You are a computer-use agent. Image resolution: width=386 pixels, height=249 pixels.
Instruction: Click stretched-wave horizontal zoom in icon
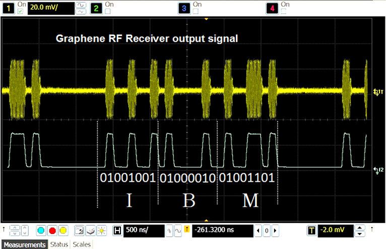pos(178,230)
